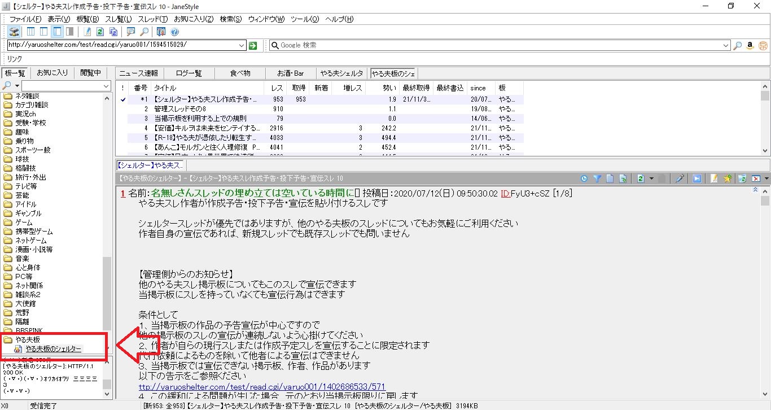Click the thread reload icon in thread toolbar
This screenshot has width=771, height=410.
point(641,178)
